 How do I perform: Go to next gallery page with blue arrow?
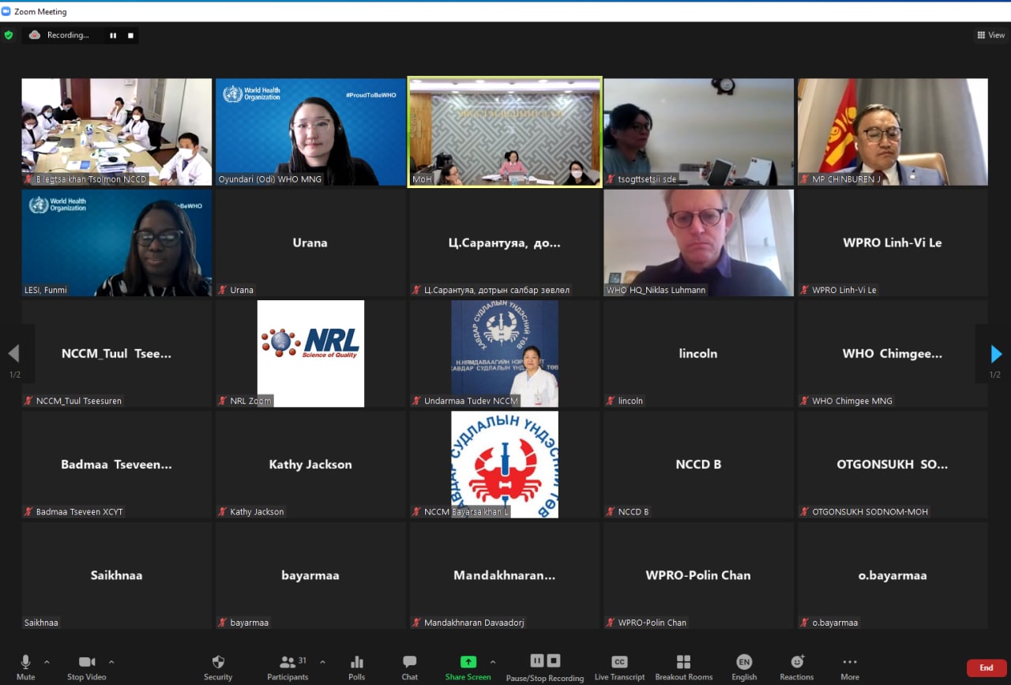coord(996,354)
